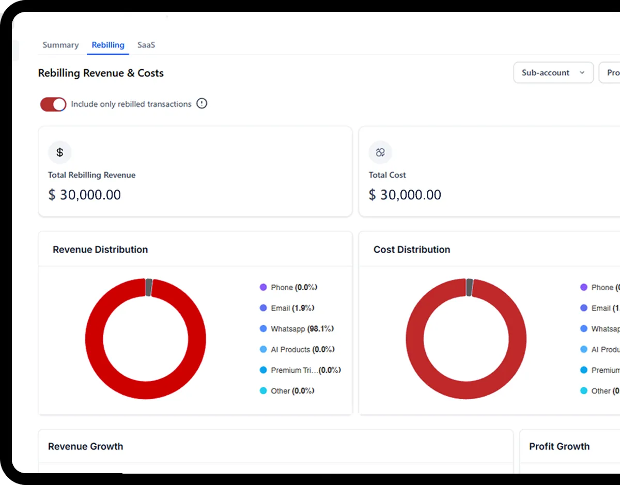620x485 pixels.
Task: Click the Total Rebilling Revenue amount
Action: [85, 195]
